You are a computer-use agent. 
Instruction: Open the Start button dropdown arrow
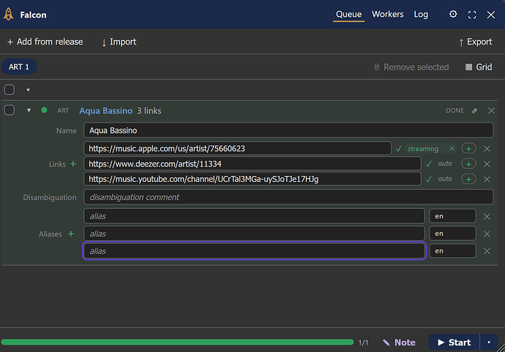point(489,343)
